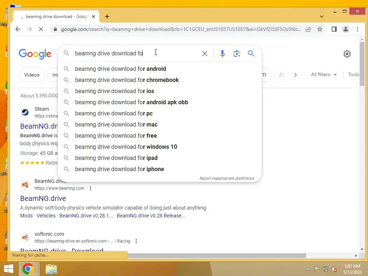Click the browser forward arrow
The width and height of the screenshot is (368, 276).
pos(29,29)
